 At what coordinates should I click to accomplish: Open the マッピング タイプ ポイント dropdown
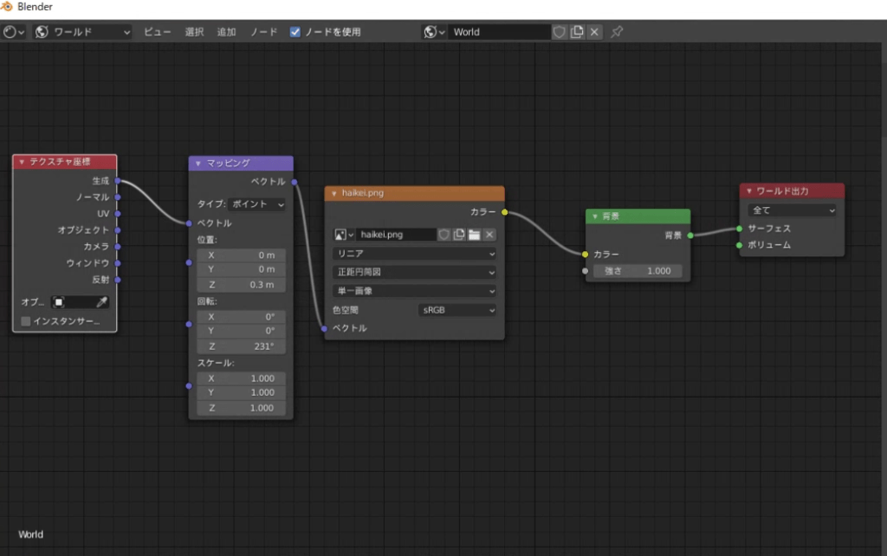[x=256, y=204]
